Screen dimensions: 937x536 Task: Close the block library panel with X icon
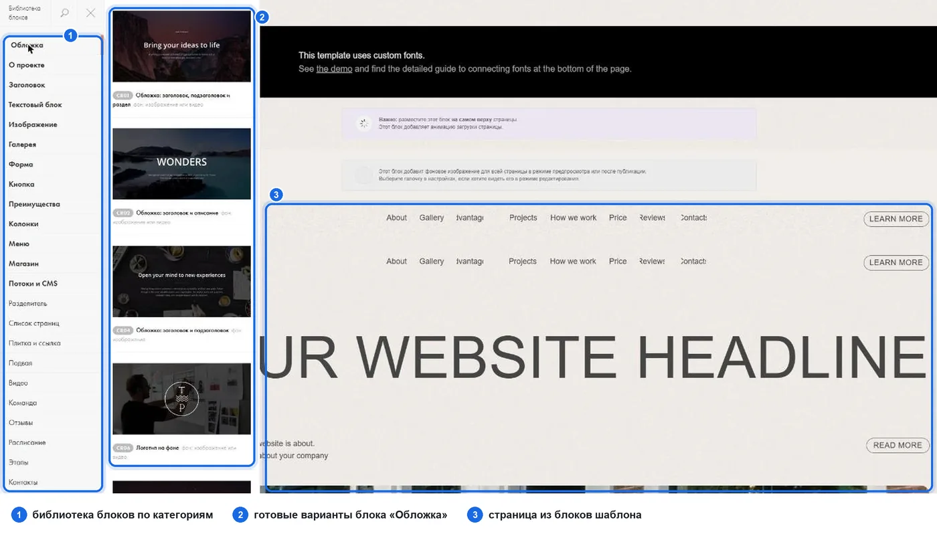pos(91,13)
